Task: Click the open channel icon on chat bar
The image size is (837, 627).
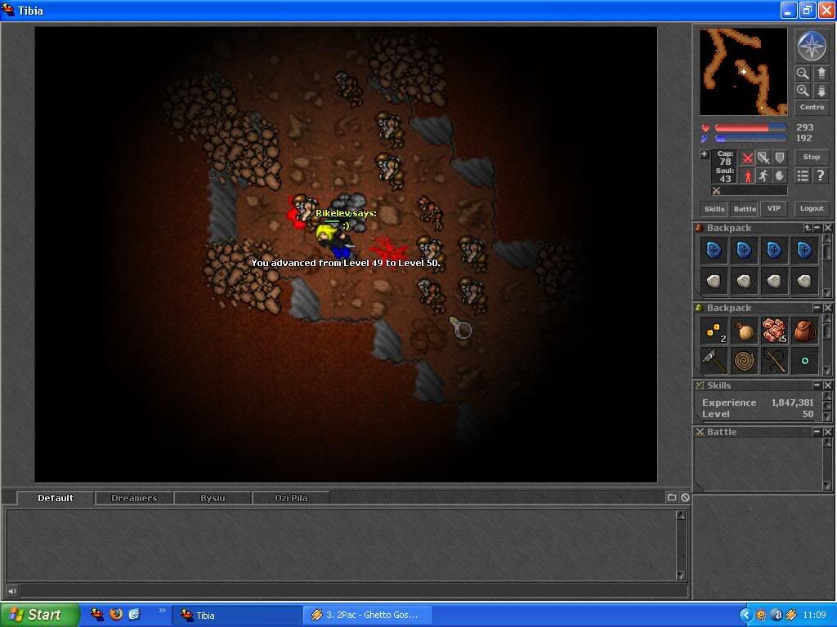Action: [672, 497]
